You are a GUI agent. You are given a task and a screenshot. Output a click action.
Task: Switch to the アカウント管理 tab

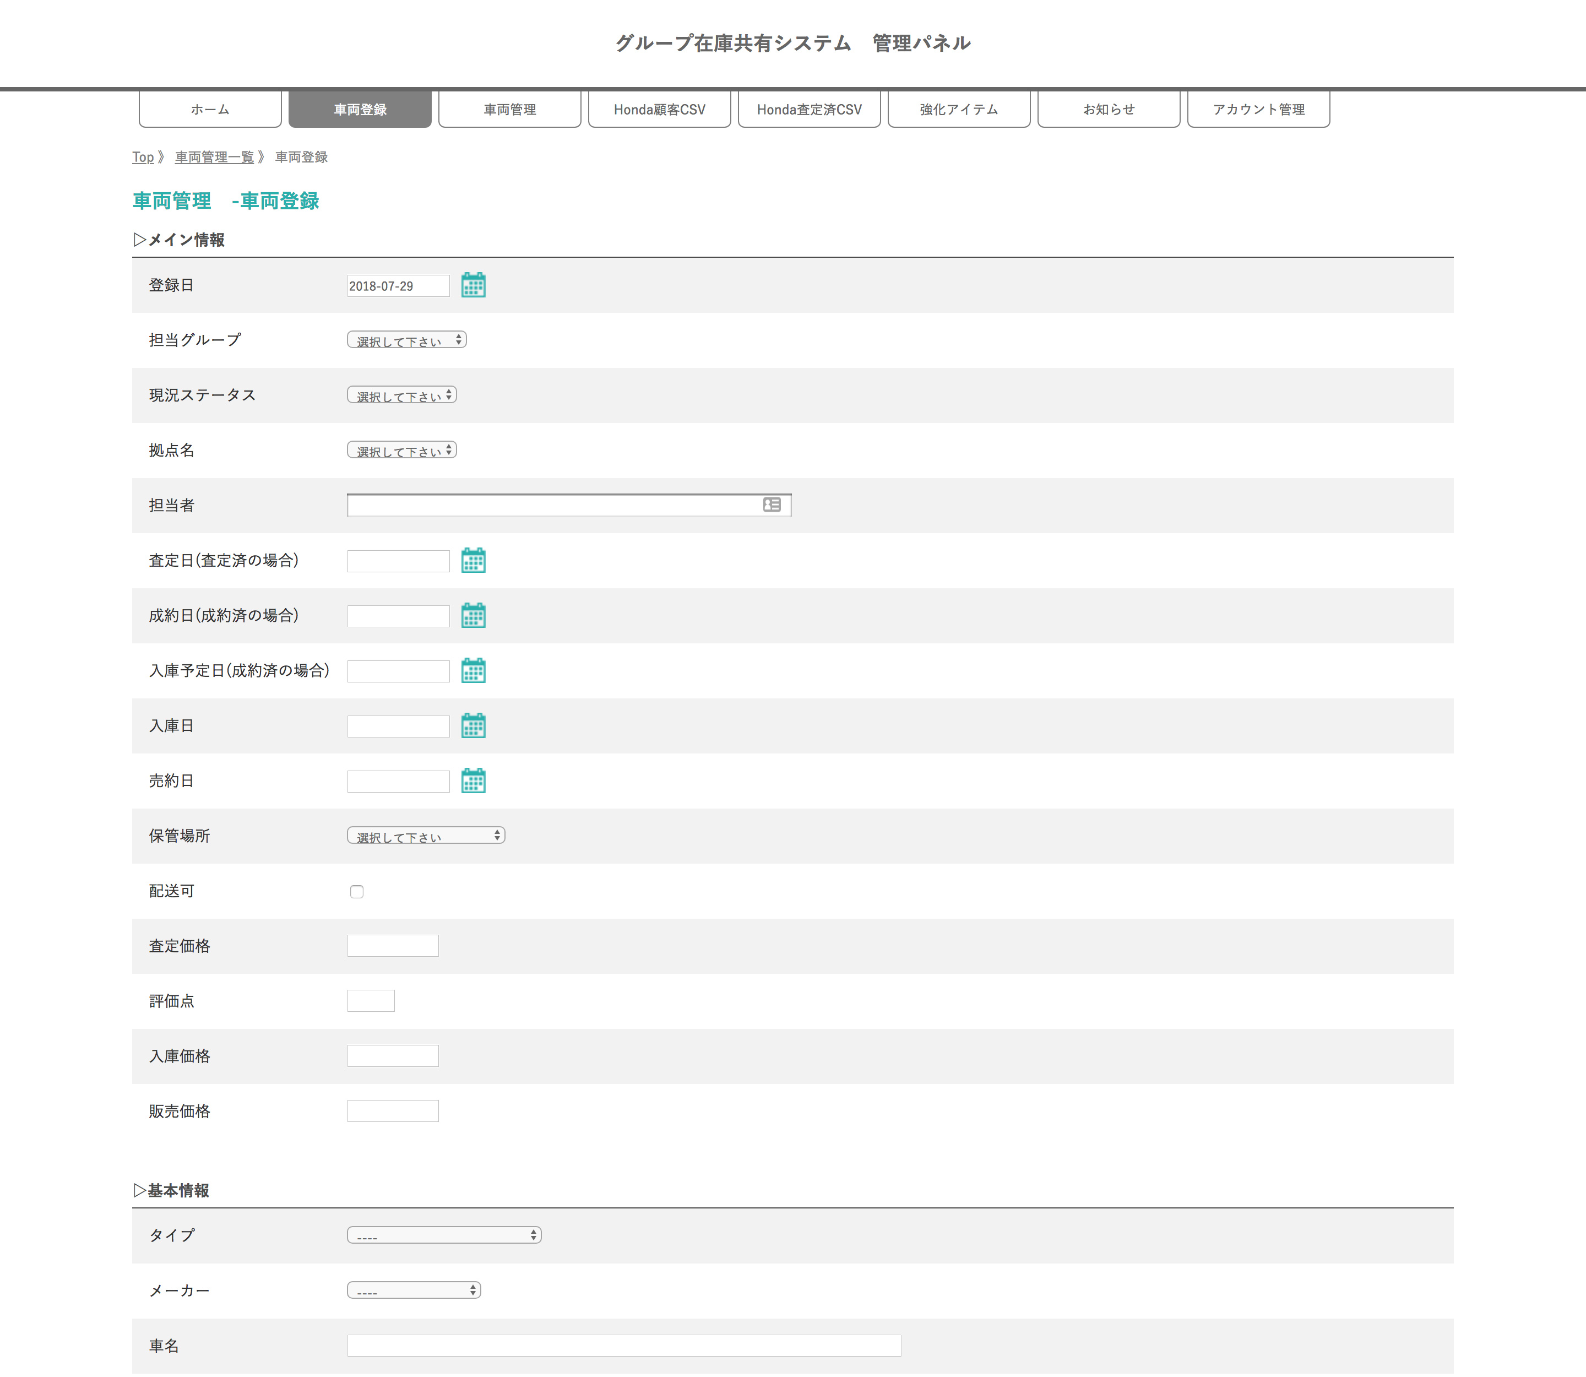click(1259, 109)
